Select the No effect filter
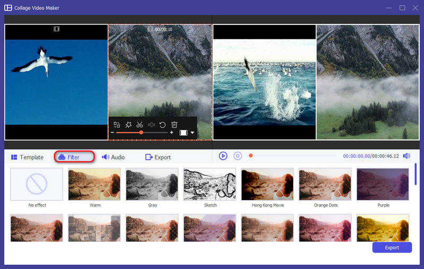Screen dimensions: 424x269 [x=37, y=184]
